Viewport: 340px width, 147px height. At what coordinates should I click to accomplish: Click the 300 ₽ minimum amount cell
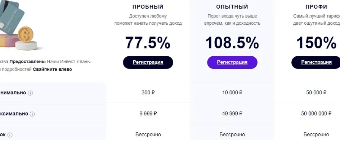148,93
